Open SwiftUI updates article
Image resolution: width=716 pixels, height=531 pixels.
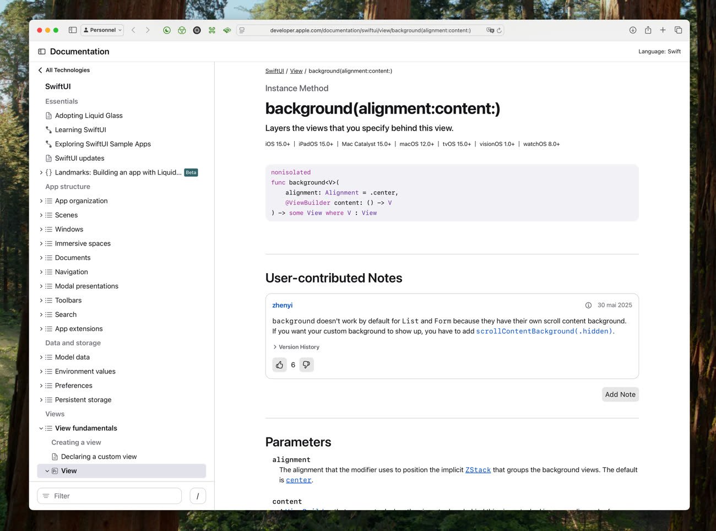pos(79,159)
